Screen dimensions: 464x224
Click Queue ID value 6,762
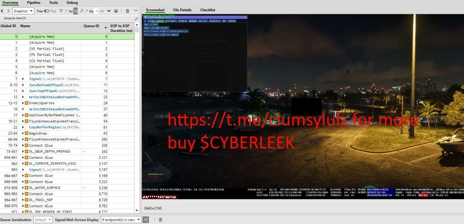103,206
